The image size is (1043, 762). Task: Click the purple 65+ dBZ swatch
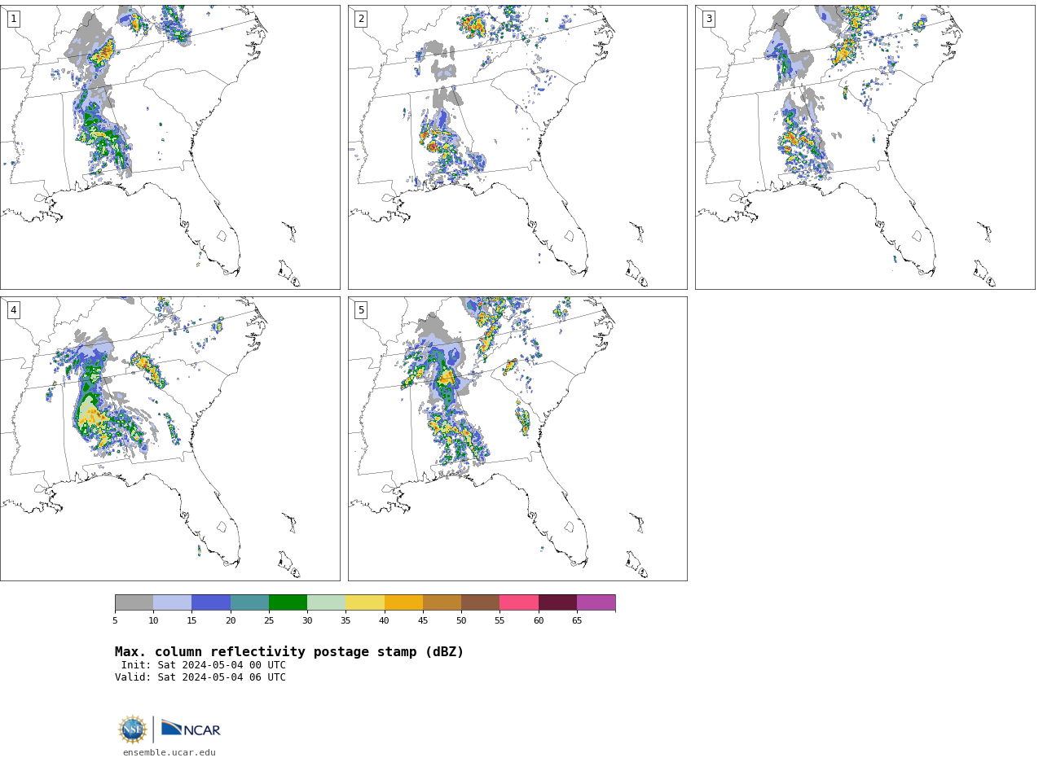tap(596, 602)
